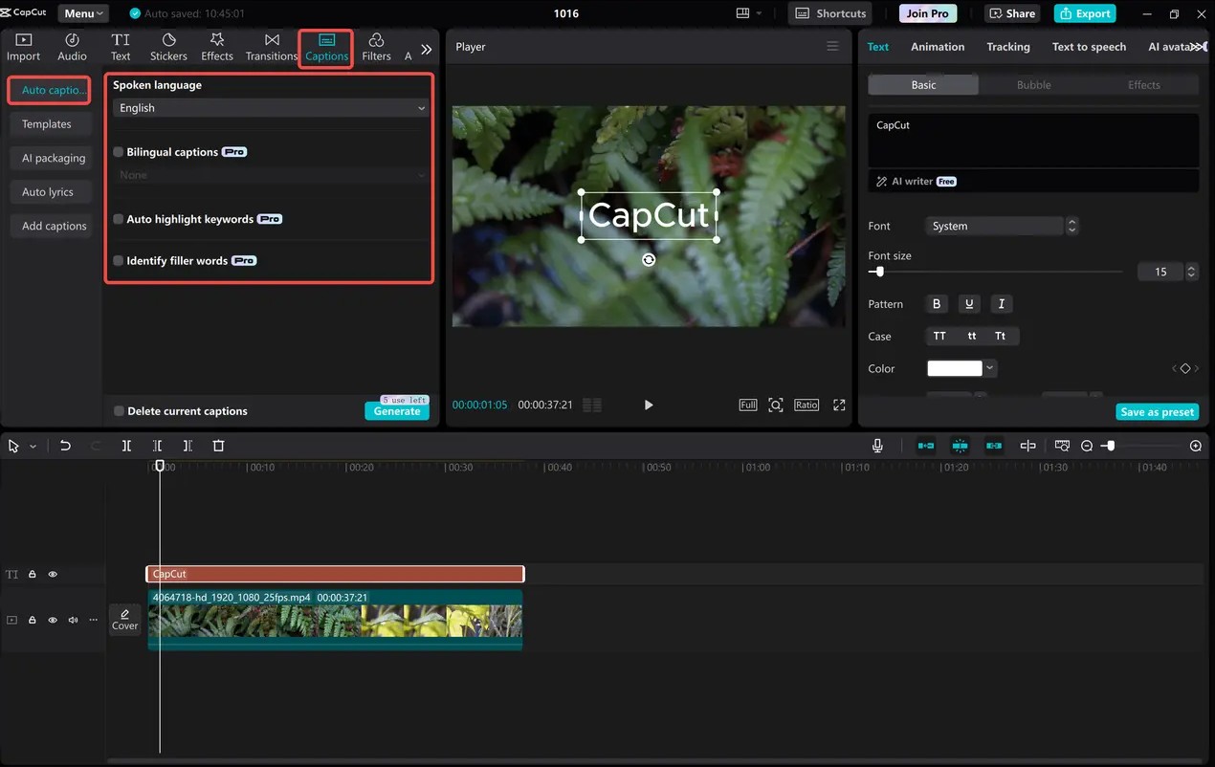
Task: Open the Transitions panel
Action: pos(272,47)
